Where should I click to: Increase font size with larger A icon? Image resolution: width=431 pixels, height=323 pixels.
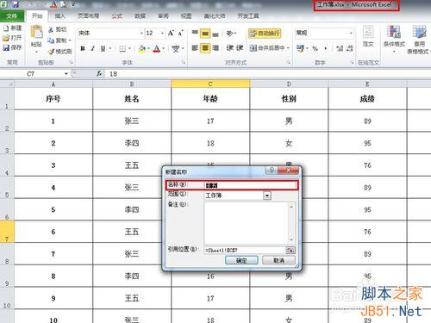click(171, 34)
